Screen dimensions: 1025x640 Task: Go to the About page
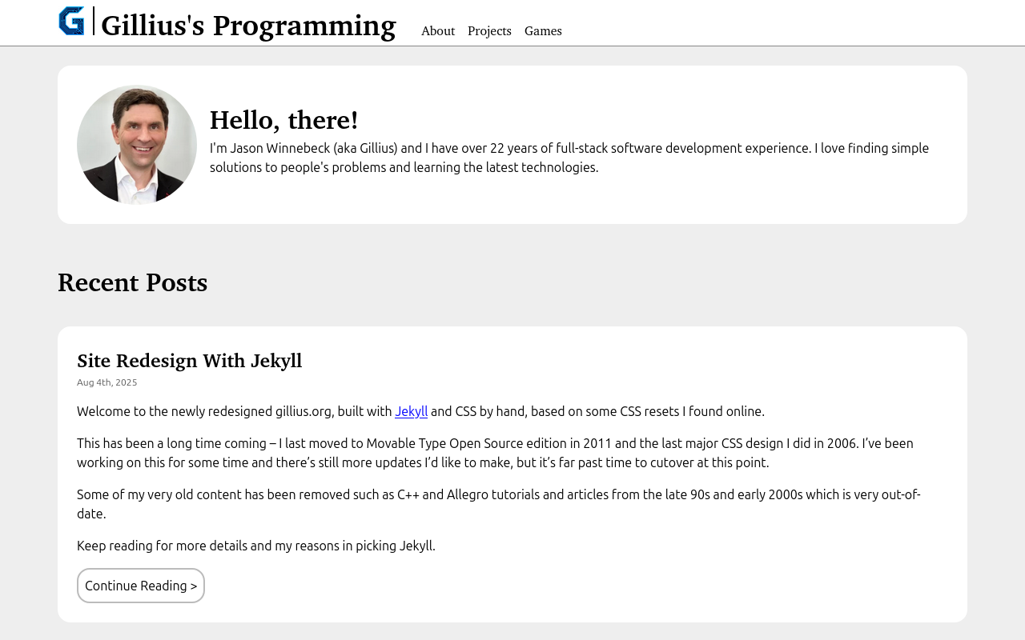point(437,31)
